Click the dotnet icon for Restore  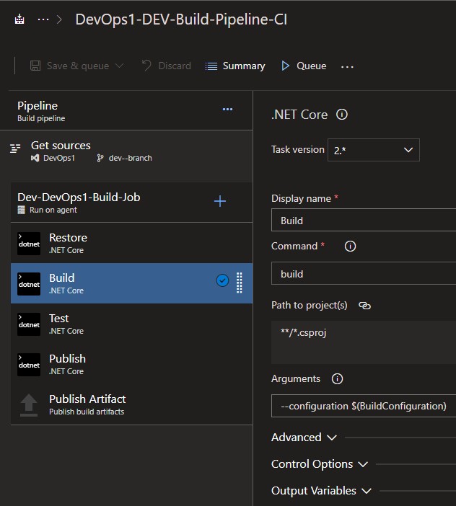coord(29,244)
